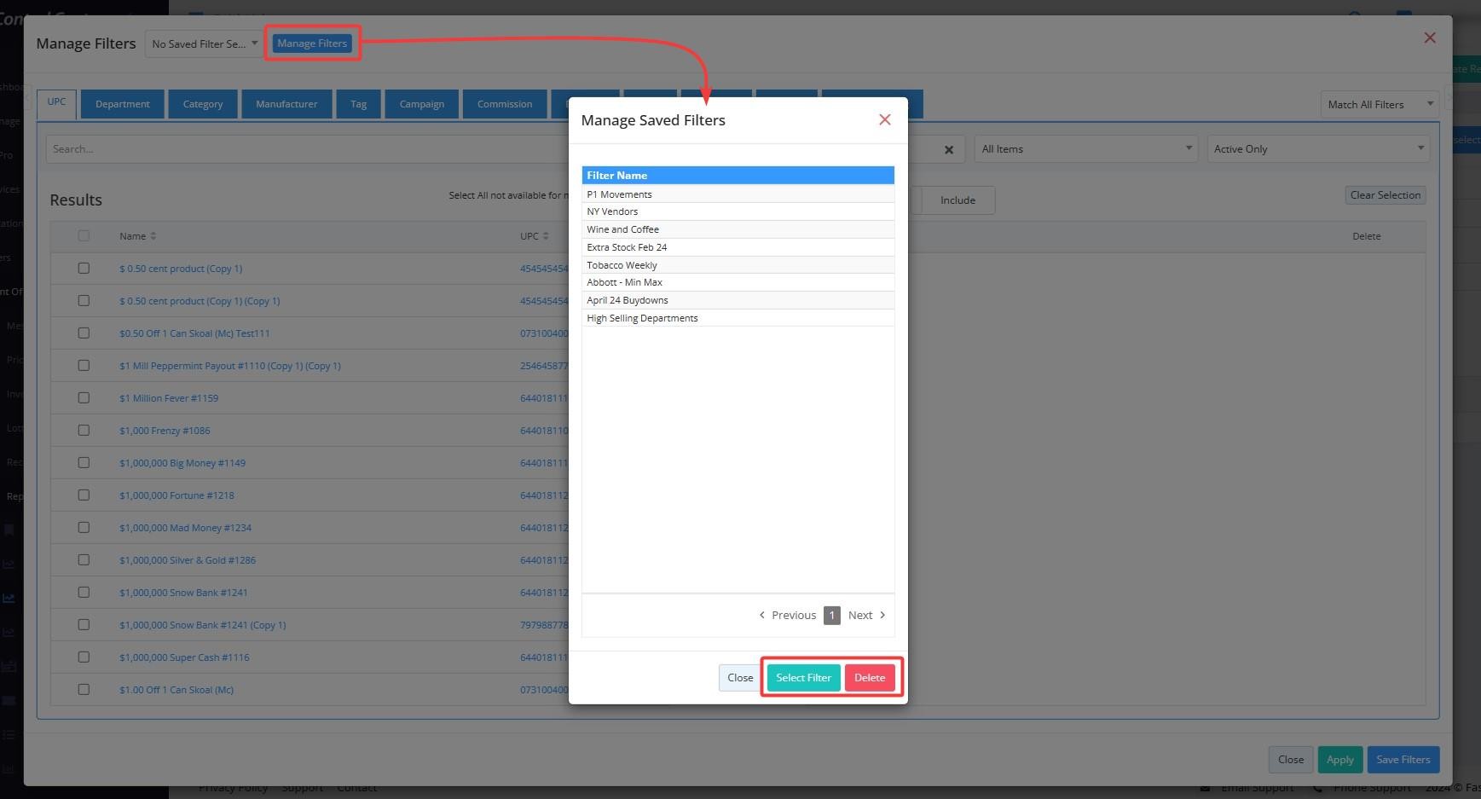Open $ 0.50 cent product (Copy 1) (Copy 1) link
The width and height of the screenshot is (1481, 799).
[200, 301]
